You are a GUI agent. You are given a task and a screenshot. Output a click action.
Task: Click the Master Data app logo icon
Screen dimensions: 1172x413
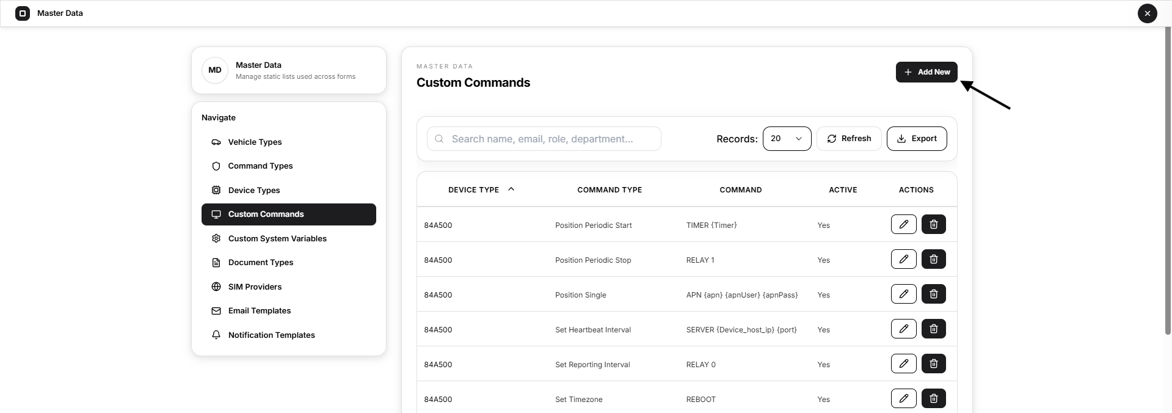(23, 13)
